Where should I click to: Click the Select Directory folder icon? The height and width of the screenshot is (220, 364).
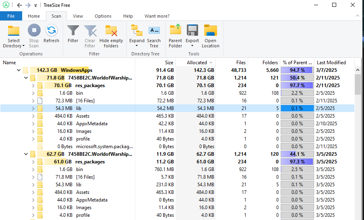coord(14,31)
